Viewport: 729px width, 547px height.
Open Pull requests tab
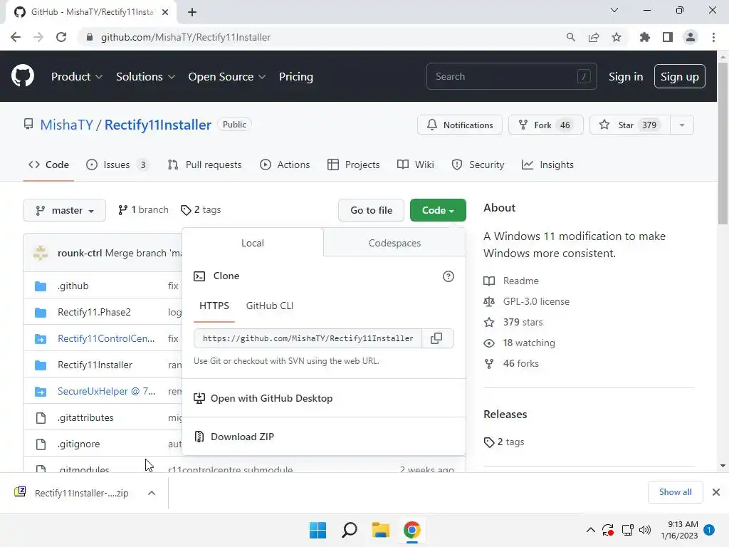[x=205, y=165]
